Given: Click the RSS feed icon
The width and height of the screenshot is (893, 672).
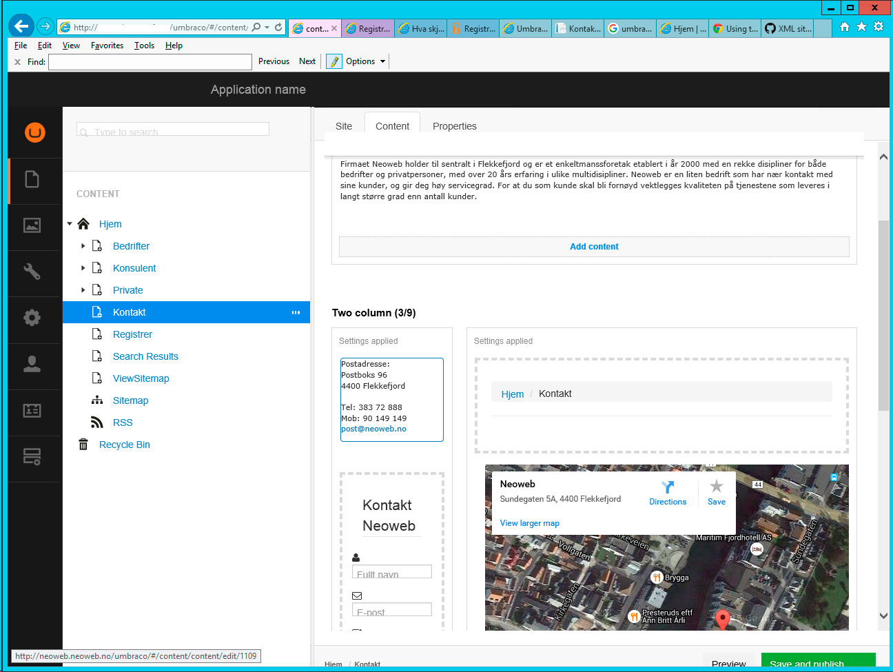Looking at the screenshot, I should pos(97,422).
